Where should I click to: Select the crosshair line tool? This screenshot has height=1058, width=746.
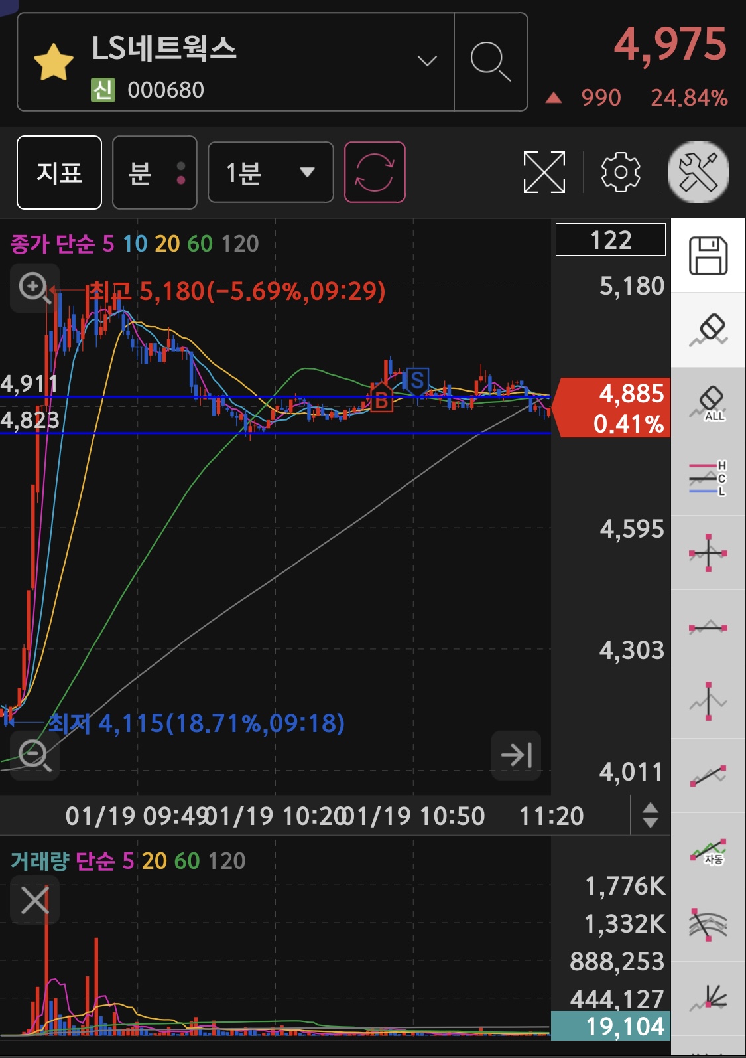coord(708,553)
